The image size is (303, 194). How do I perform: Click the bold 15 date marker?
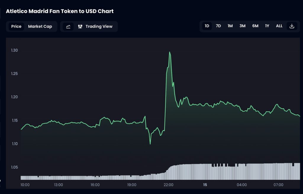[205, 185]
